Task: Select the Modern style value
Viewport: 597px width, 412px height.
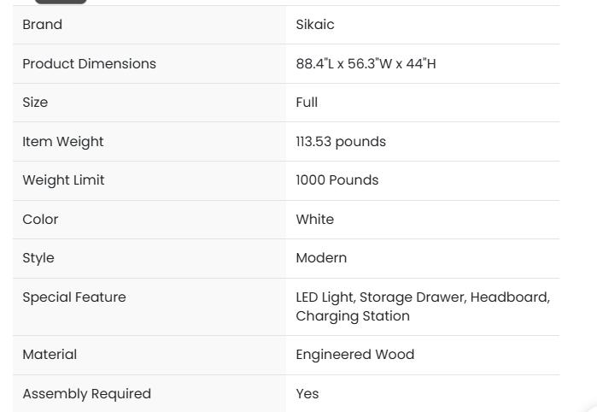Action: click(x=321, y=258)
